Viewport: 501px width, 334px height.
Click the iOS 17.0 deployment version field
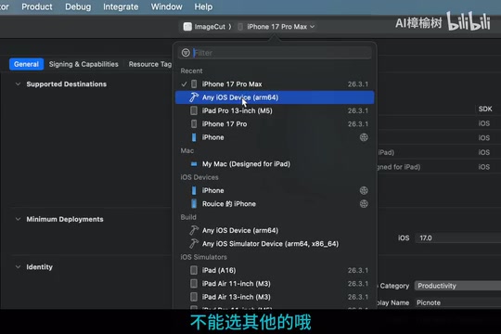point(458,238)
